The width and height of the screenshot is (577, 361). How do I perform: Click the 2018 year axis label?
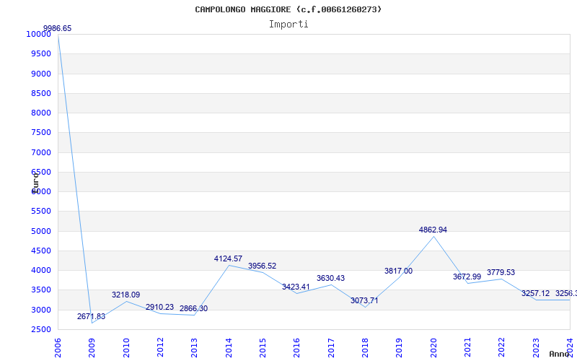365,348
